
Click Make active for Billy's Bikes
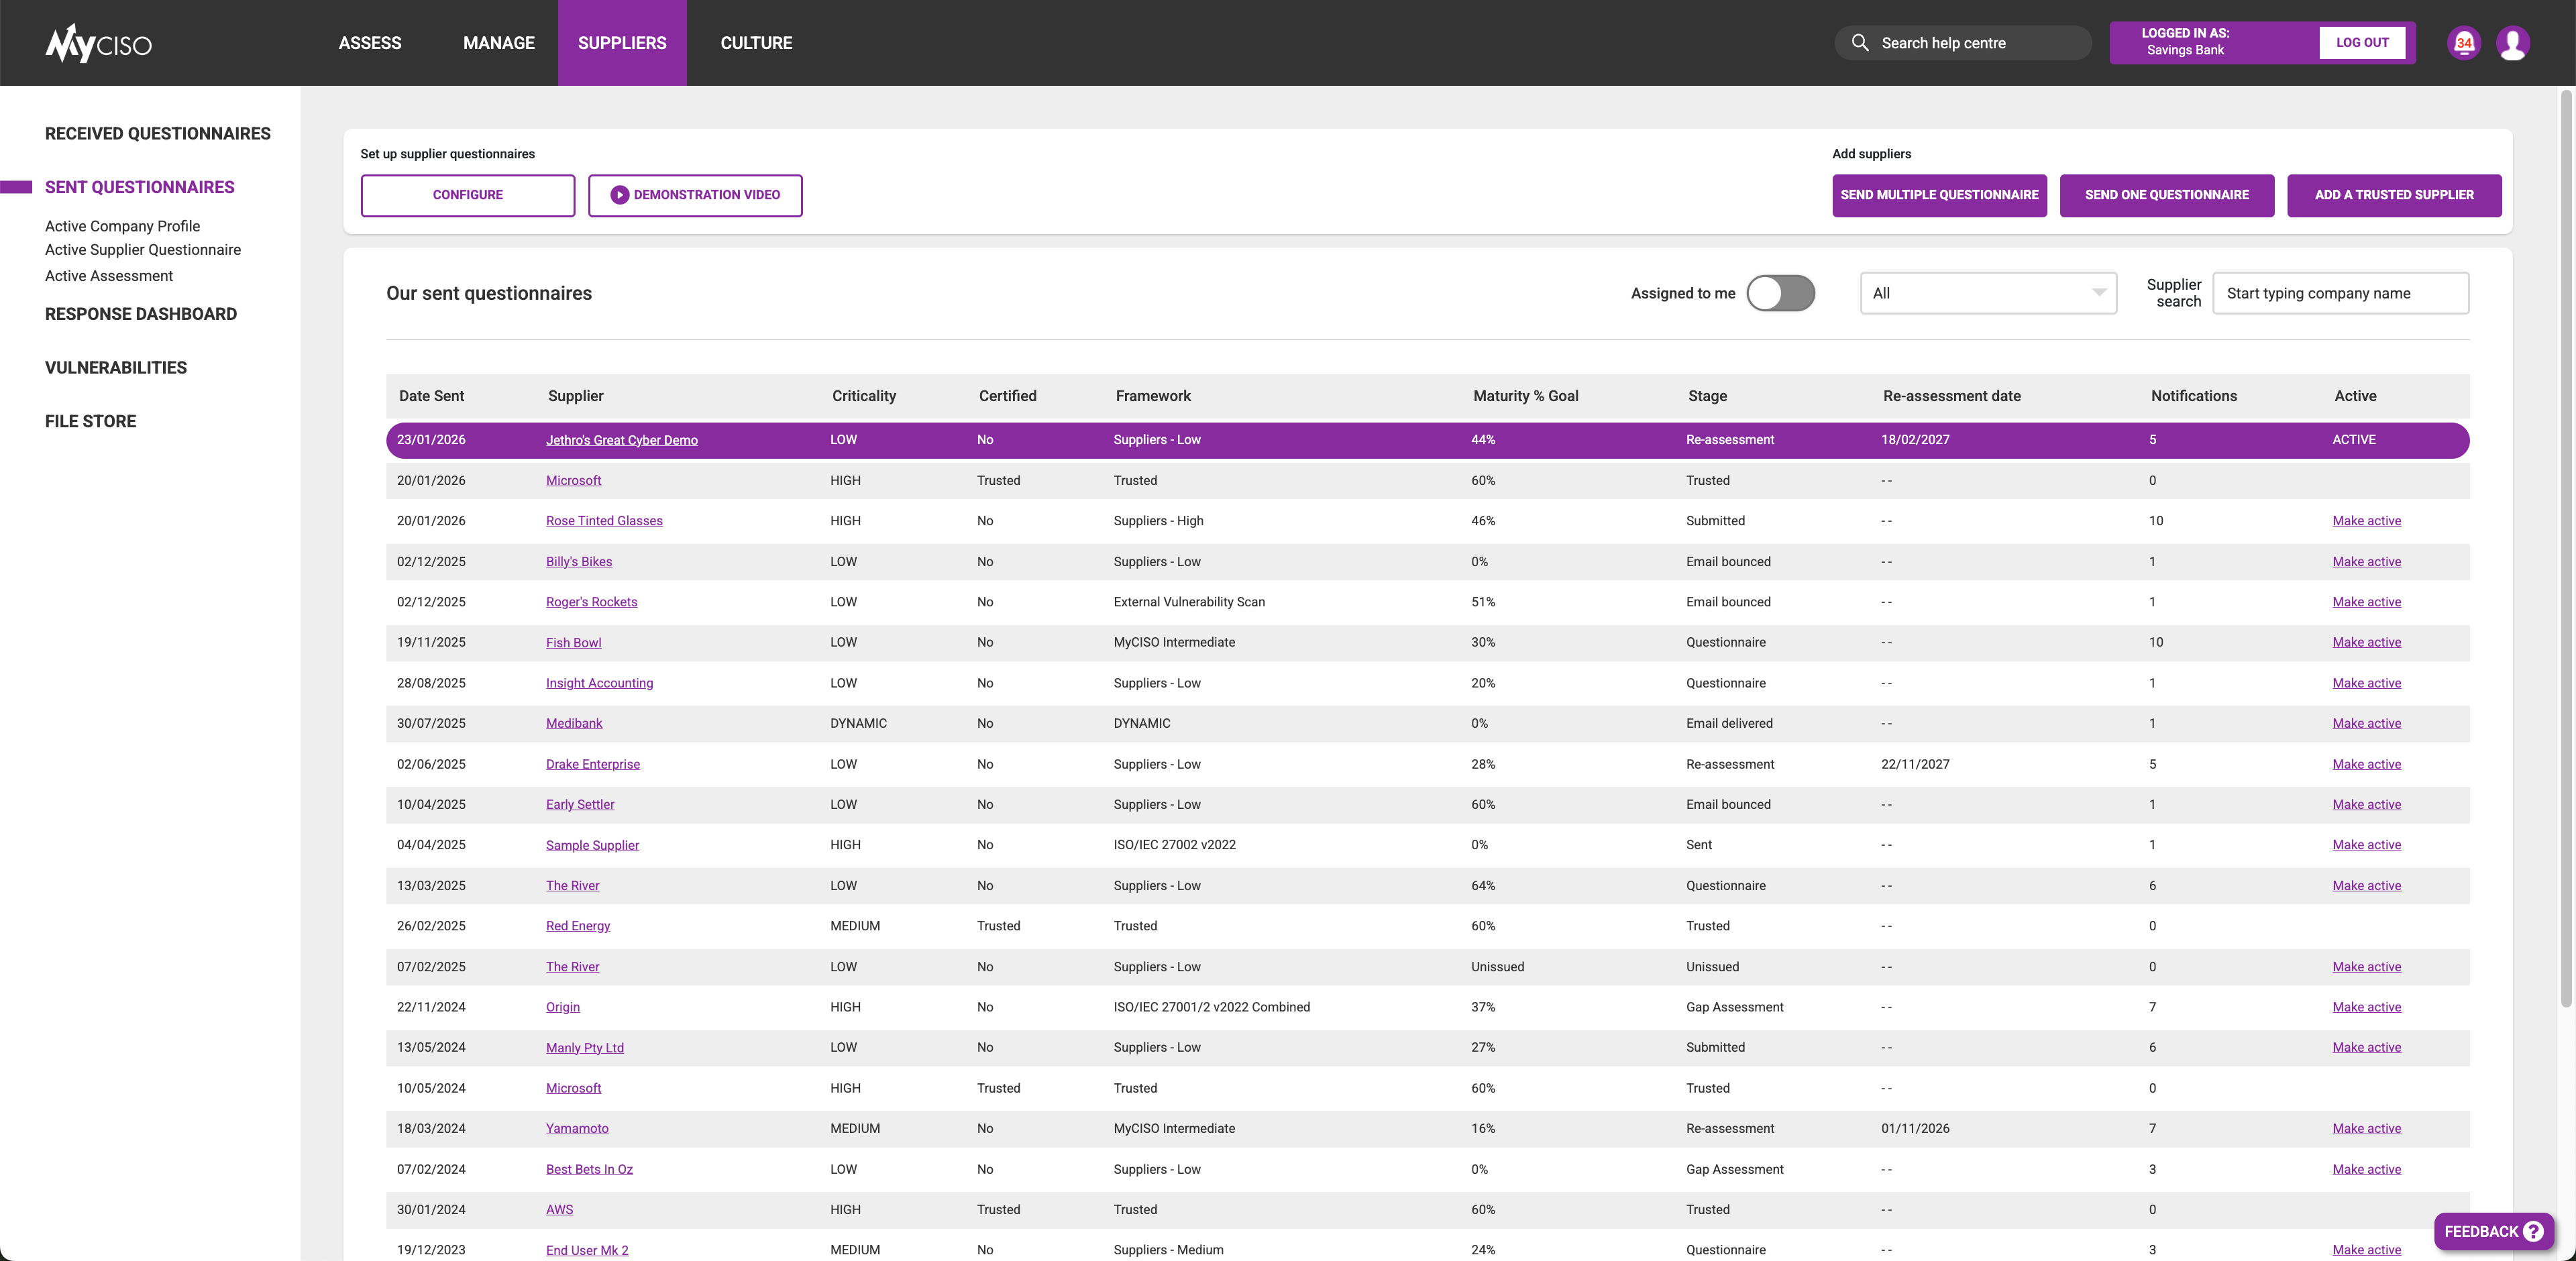[2366, 562]
